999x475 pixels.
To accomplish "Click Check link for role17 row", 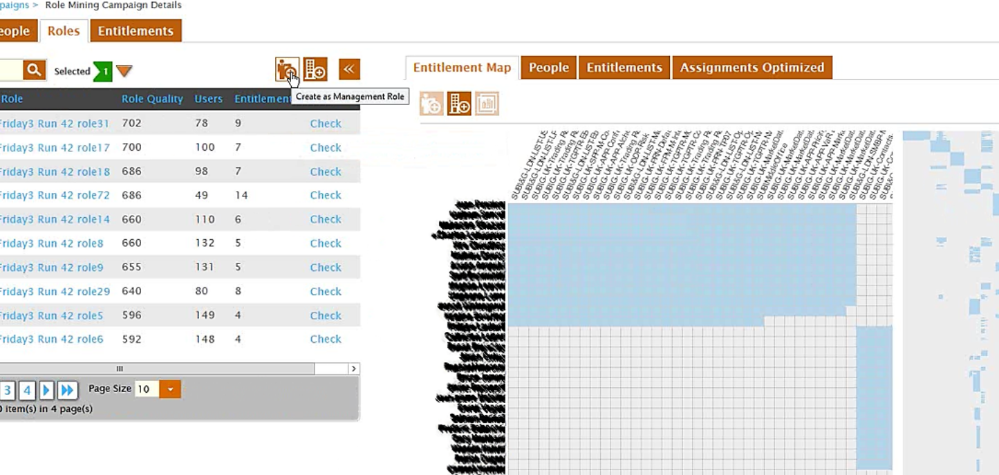I will (x=326, y=148).
